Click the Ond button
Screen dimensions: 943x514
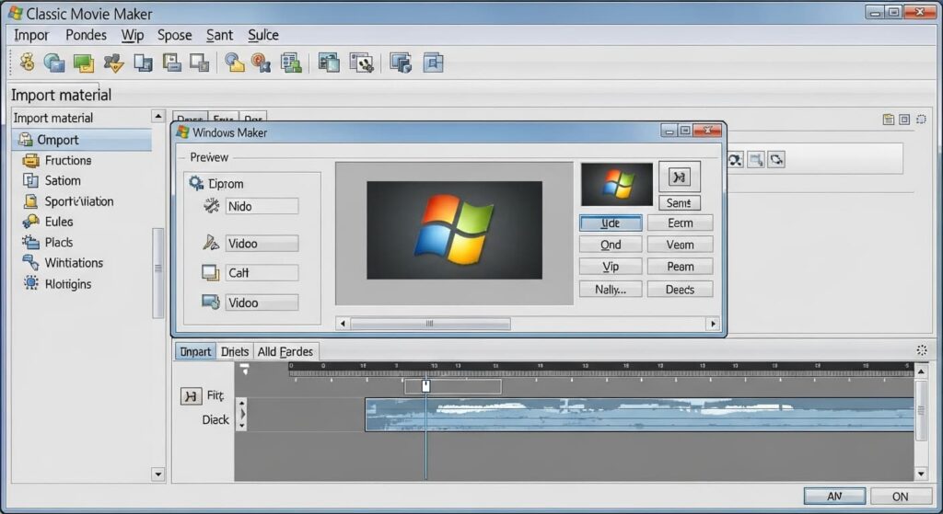pos(611,245)
